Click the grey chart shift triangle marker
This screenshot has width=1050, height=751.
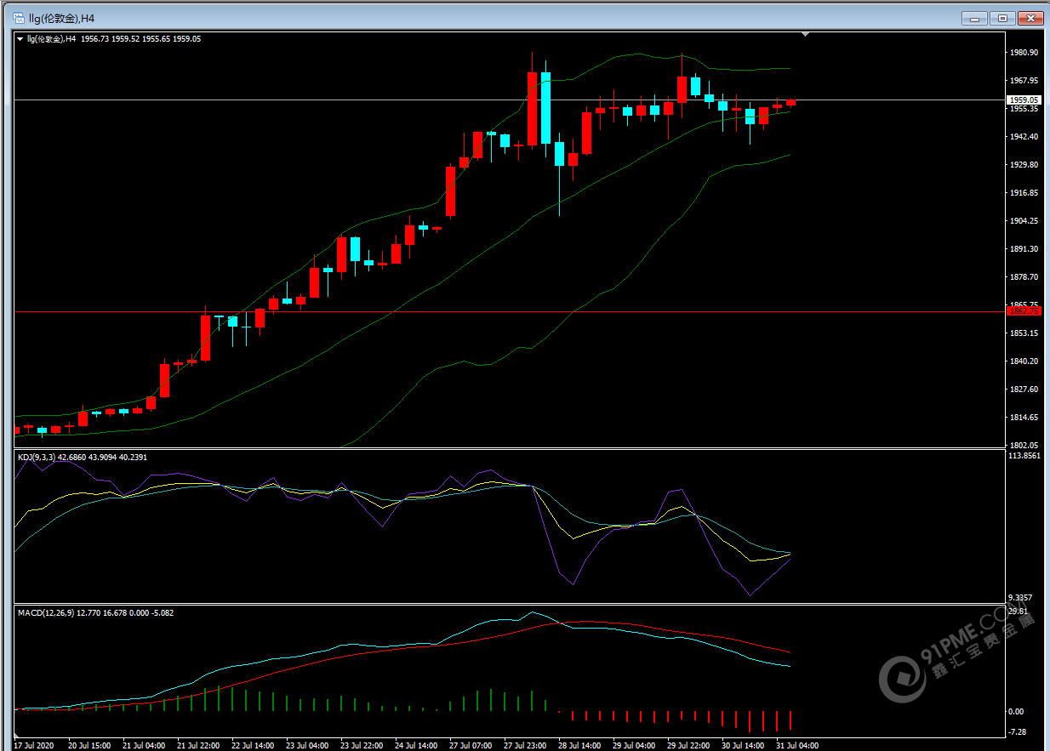805,35
